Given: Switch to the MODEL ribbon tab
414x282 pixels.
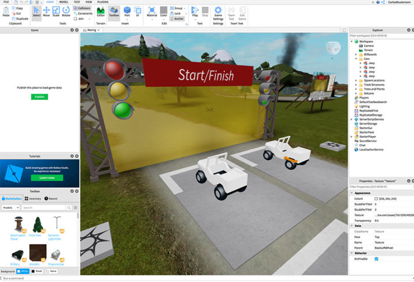Looking at the screenshot, I should (x=64, y=2).
